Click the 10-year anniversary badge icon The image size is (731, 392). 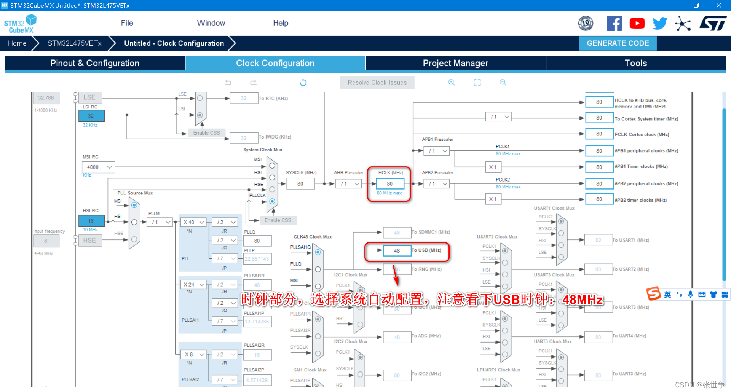[x=586, y=24]
